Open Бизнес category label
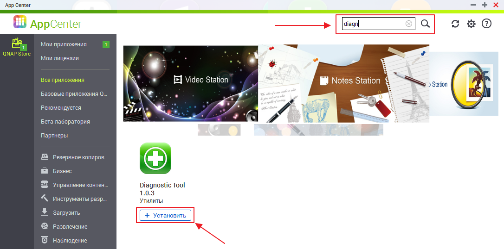 click(62, 171)
